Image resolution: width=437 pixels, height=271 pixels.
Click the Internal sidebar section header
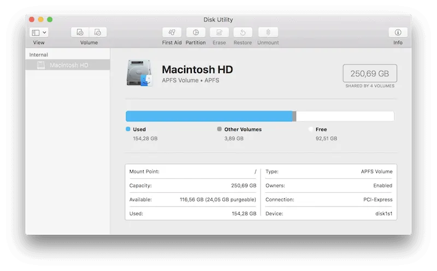tap(38, 55)
